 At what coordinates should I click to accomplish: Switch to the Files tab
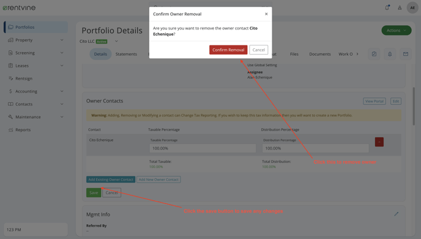294,54
